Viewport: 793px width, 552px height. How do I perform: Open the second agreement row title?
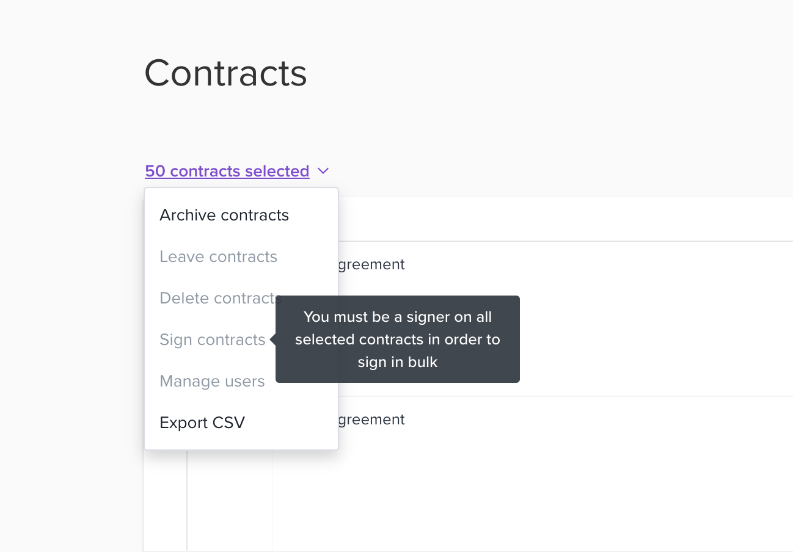pyautogui.click(x=370, y=419)
